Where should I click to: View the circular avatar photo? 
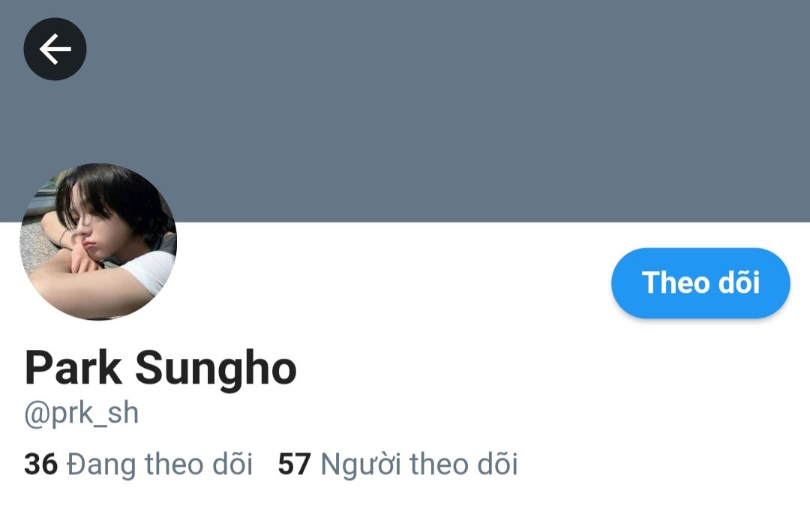click(x=98, y=241)
